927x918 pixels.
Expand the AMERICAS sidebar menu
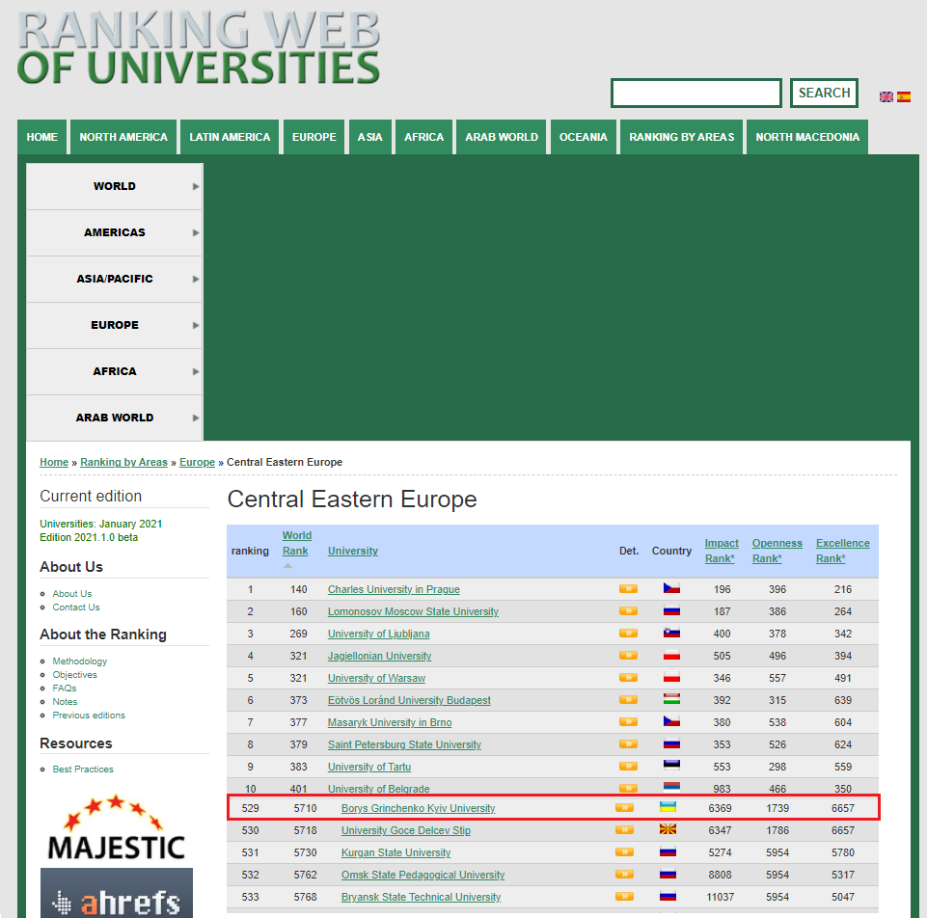click(x=115, y=232)
